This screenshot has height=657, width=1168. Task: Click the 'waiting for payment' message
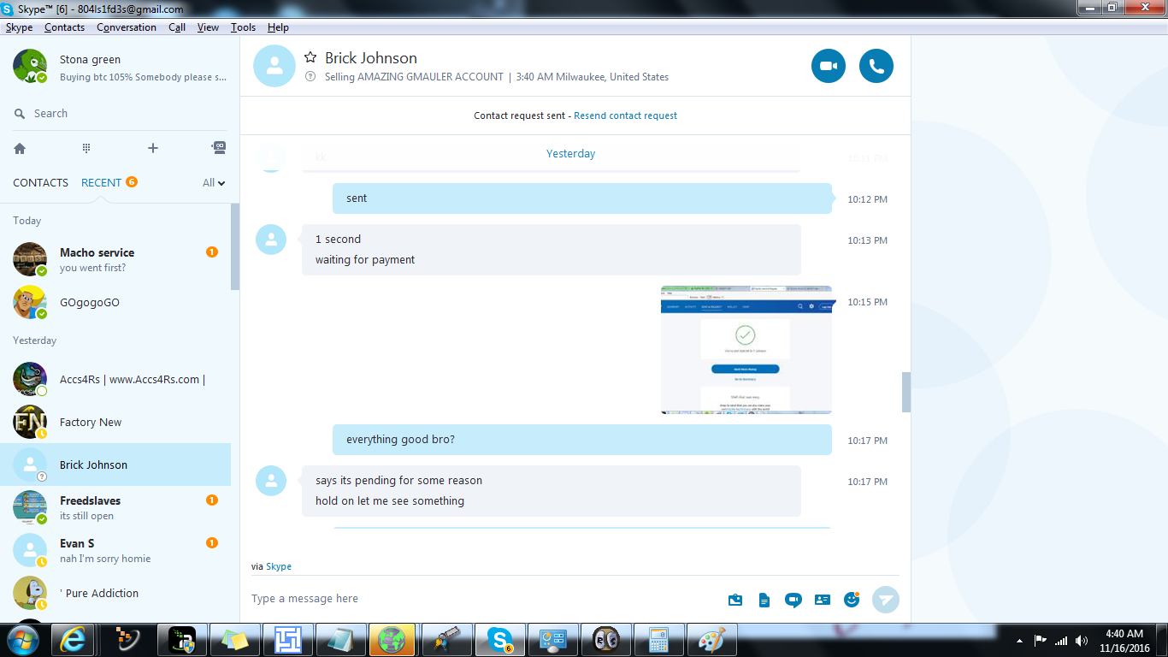(365, 260)
